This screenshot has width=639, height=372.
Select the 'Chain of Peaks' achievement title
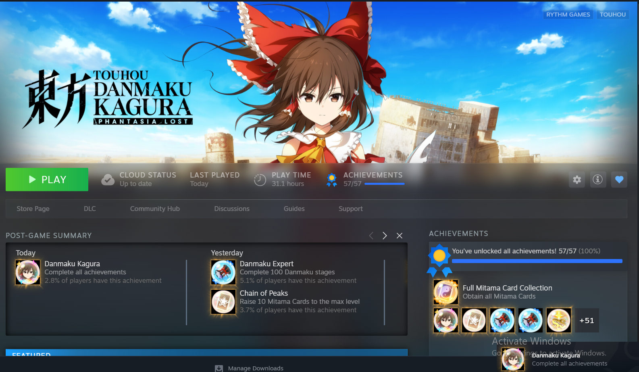point(264,293)
